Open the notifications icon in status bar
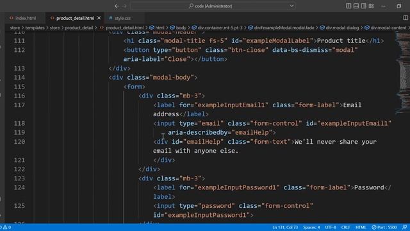The image size is (410, 231). point(404,227)
